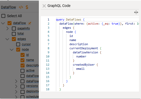This screenshot has height=99, width=141.
Task: Uncheck the description field checkbox
Action: 22,65
